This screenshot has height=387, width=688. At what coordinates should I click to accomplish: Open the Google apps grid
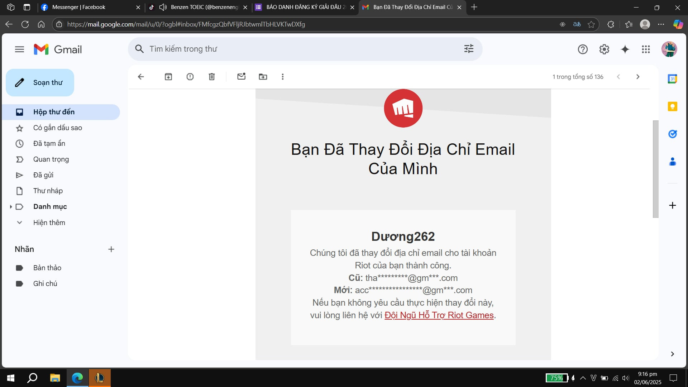(646, 49)
